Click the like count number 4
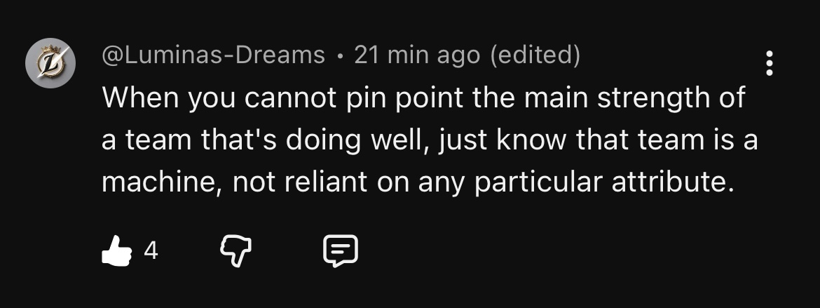Screen dimensions: 820x308 tap(151, 250)
